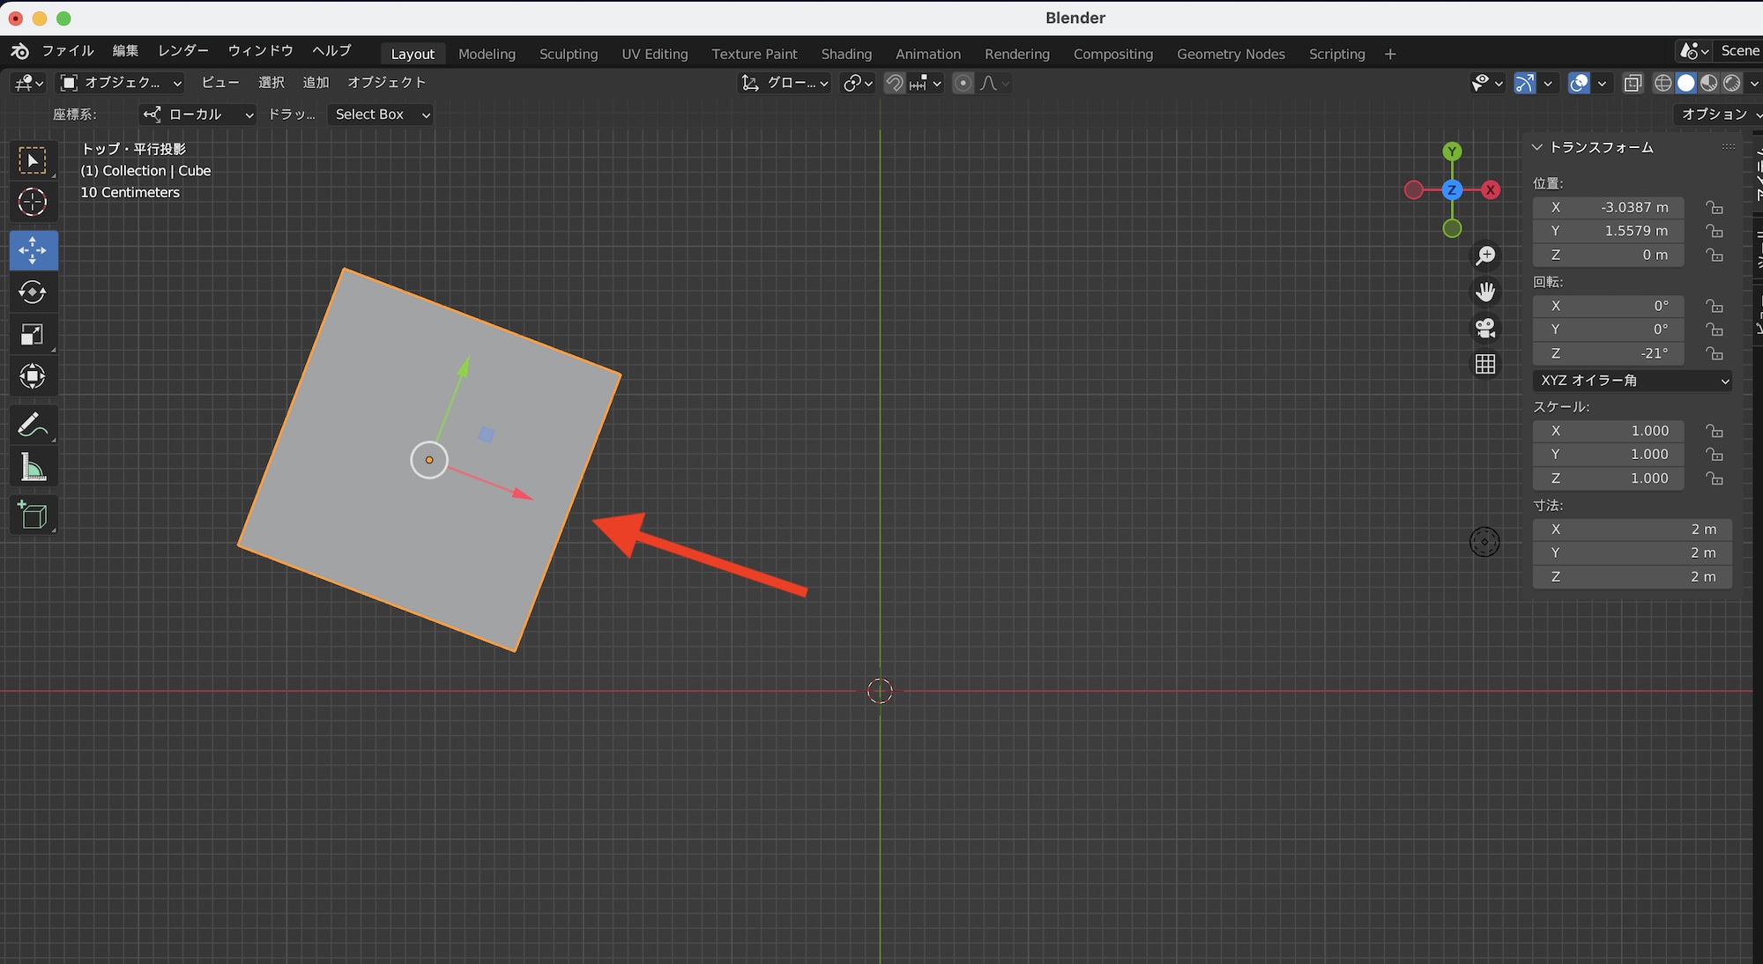1763x964 pixels.
Task: Select the 3D Cursor tool
Action: pos(33,203)
